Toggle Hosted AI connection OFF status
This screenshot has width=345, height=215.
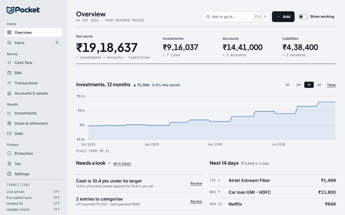point(57,203)
